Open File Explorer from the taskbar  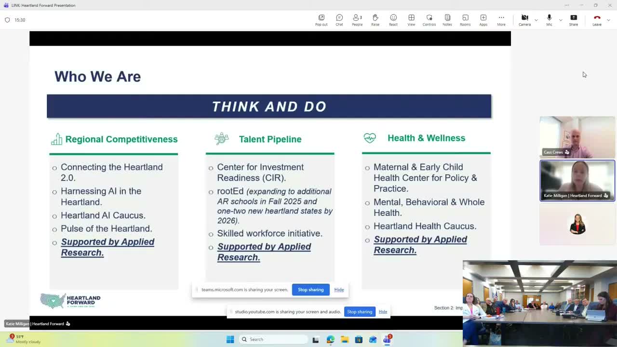click(x=345, y=339)
